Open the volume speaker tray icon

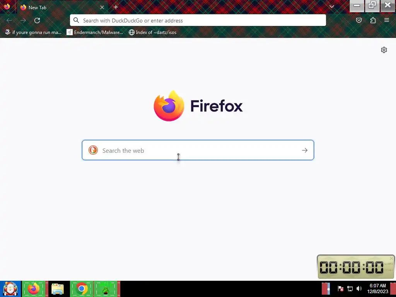tap(359, 288)
